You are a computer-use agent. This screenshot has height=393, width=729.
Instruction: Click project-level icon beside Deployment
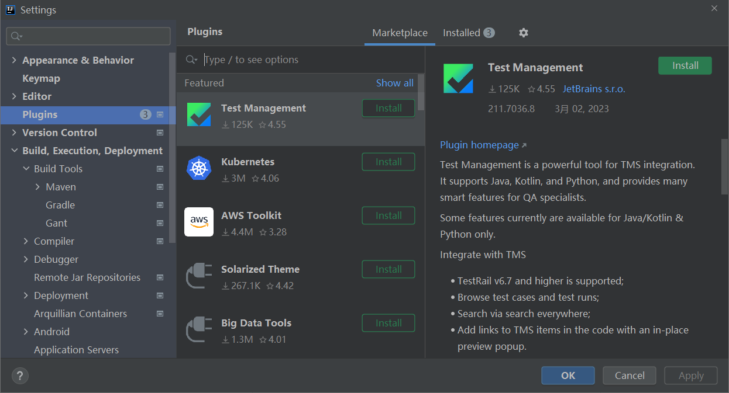coord(160,295)
